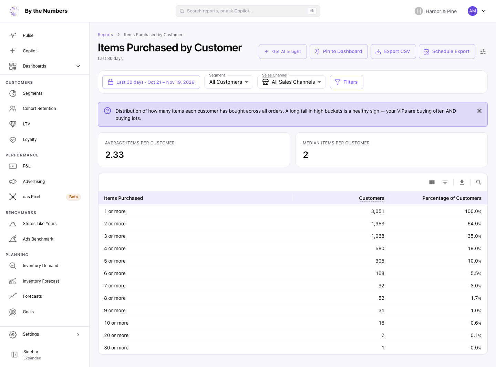Click the table filter list icon
This screenshot has width=496, height=367.
[x=445, y=182]
